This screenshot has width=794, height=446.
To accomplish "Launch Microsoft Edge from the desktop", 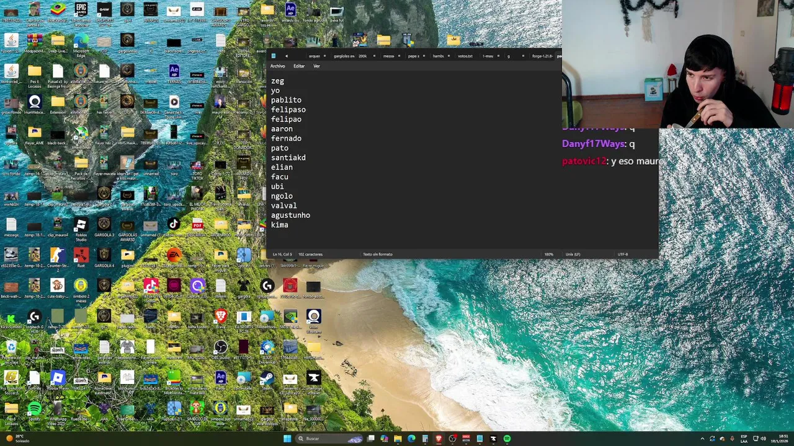I will click(81, 43).
